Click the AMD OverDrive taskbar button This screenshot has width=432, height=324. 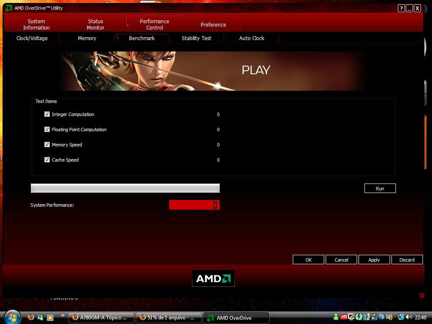point(236,318)
